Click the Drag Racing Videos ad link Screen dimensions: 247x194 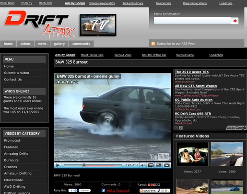(195, 3)
